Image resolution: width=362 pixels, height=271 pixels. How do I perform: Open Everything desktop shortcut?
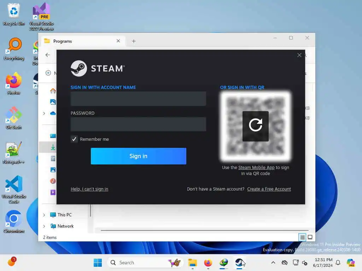[x=14, y=49]
